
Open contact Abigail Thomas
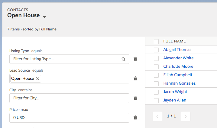[x=177, y=50]
